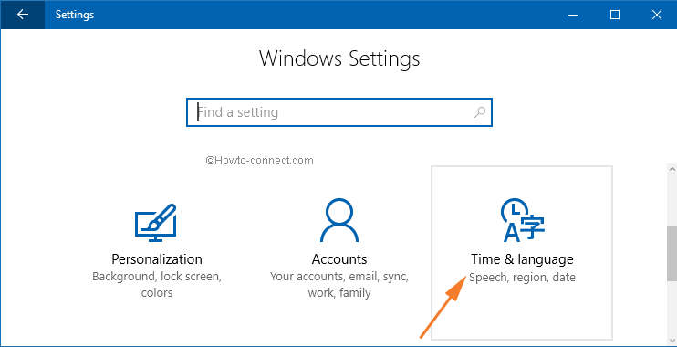Open Accounts via its person icon
Image resolution: width=677 pixels, height=347 pixels.
[x=339, y=220]
